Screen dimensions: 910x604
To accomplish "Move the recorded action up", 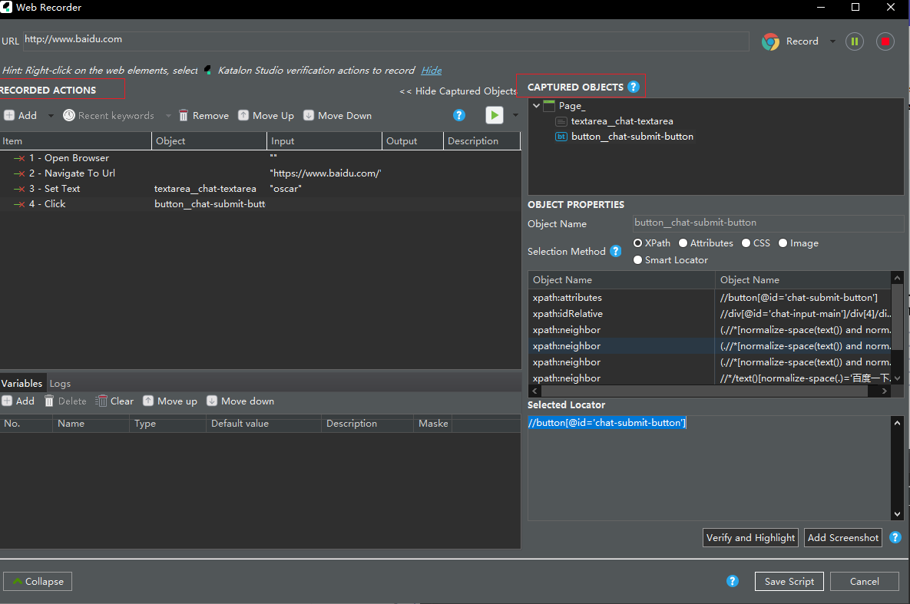I will tap(266, 115).
